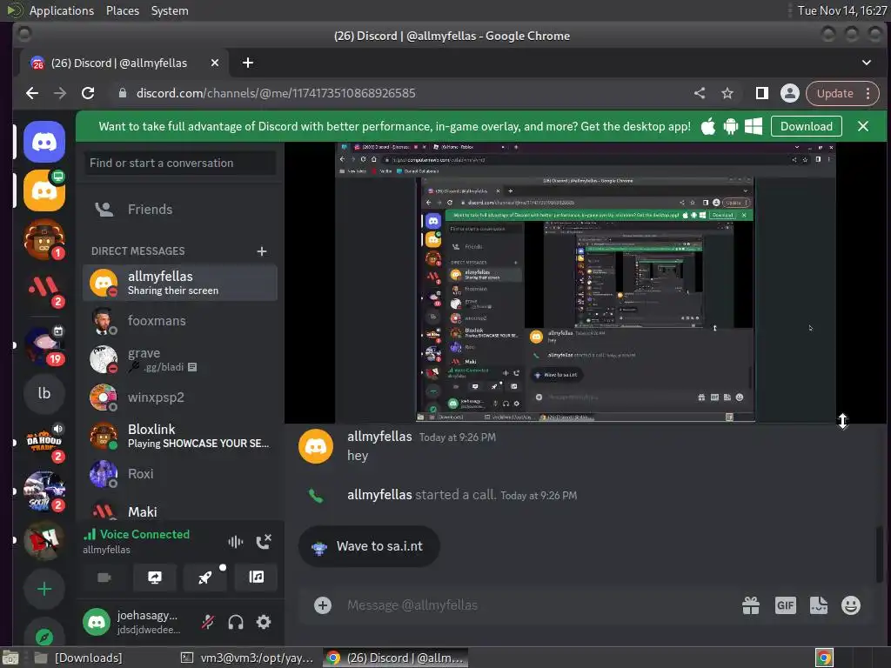The width and height of the screenshot is (891, 668).
Task: Open the emoji picker
Action: pyautogui.click(x=851, y=605)
